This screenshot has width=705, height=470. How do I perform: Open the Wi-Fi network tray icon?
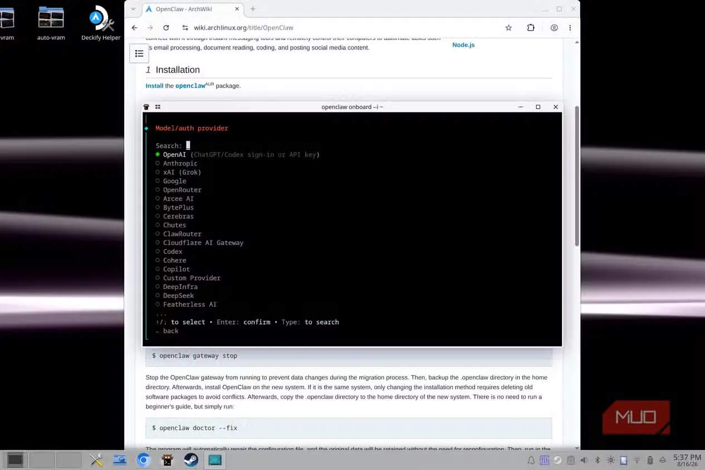click(637, 460)
